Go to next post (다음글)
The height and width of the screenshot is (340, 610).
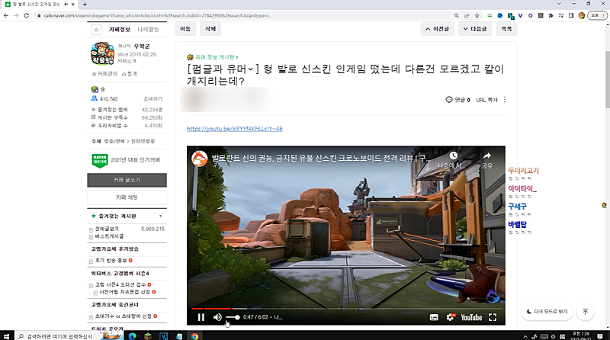474,29
